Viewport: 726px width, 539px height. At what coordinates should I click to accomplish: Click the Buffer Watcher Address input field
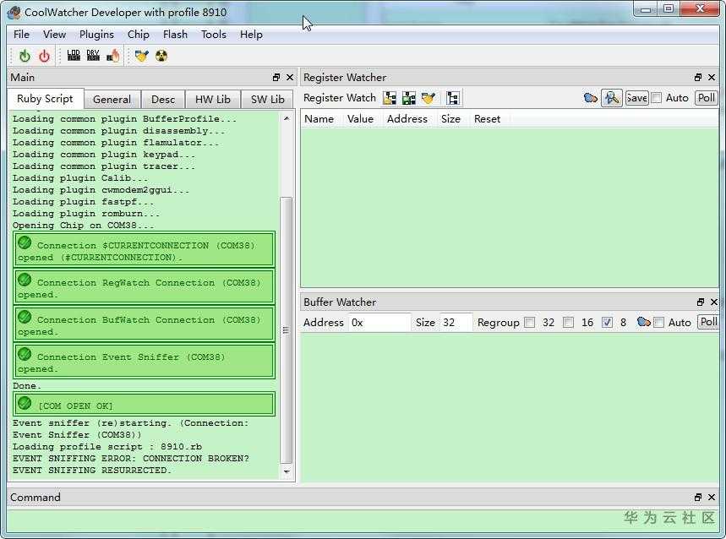pos(379,322)
